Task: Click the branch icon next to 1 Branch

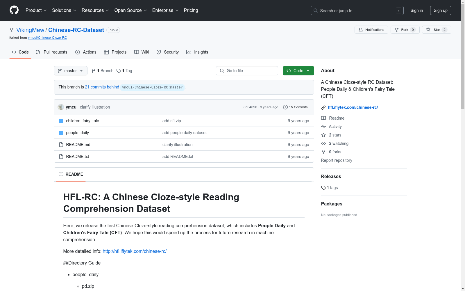Action: click(94, 71)
